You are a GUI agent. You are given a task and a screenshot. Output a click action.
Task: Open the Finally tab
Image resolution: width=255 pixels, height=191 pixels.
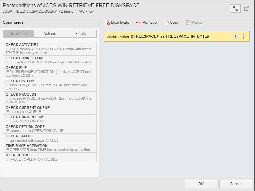click(81, 34)
